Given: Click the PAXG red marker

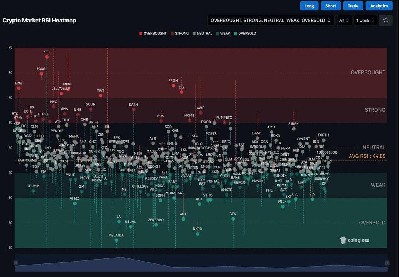Looking at the screenshot, I should point(41,74).
